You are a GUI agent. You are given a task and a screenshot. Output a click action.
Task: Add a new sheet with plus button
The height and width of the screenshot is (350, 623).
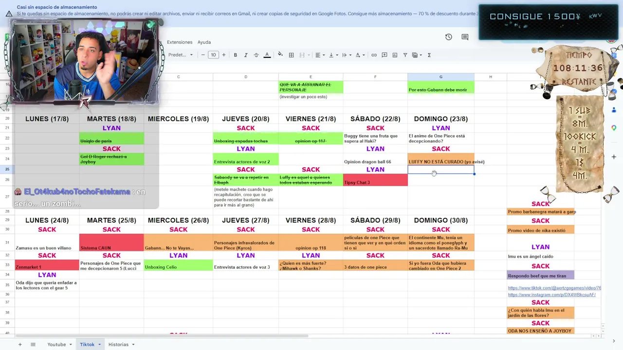[x=20, y=345]
